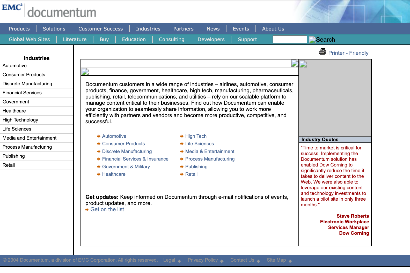410x273 pixels.
Task: Open the News section
Action: pyautogui.click(x=213, y=29)
